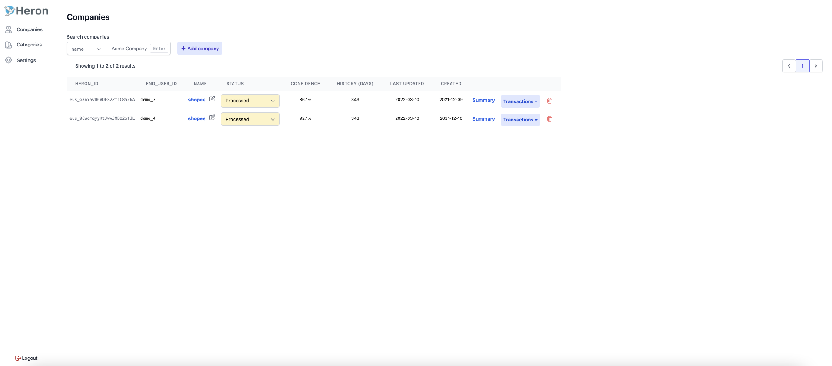The image size is (832, 366).
Task: Expand Transactions dropdown for demo_3
Action: 520,101
